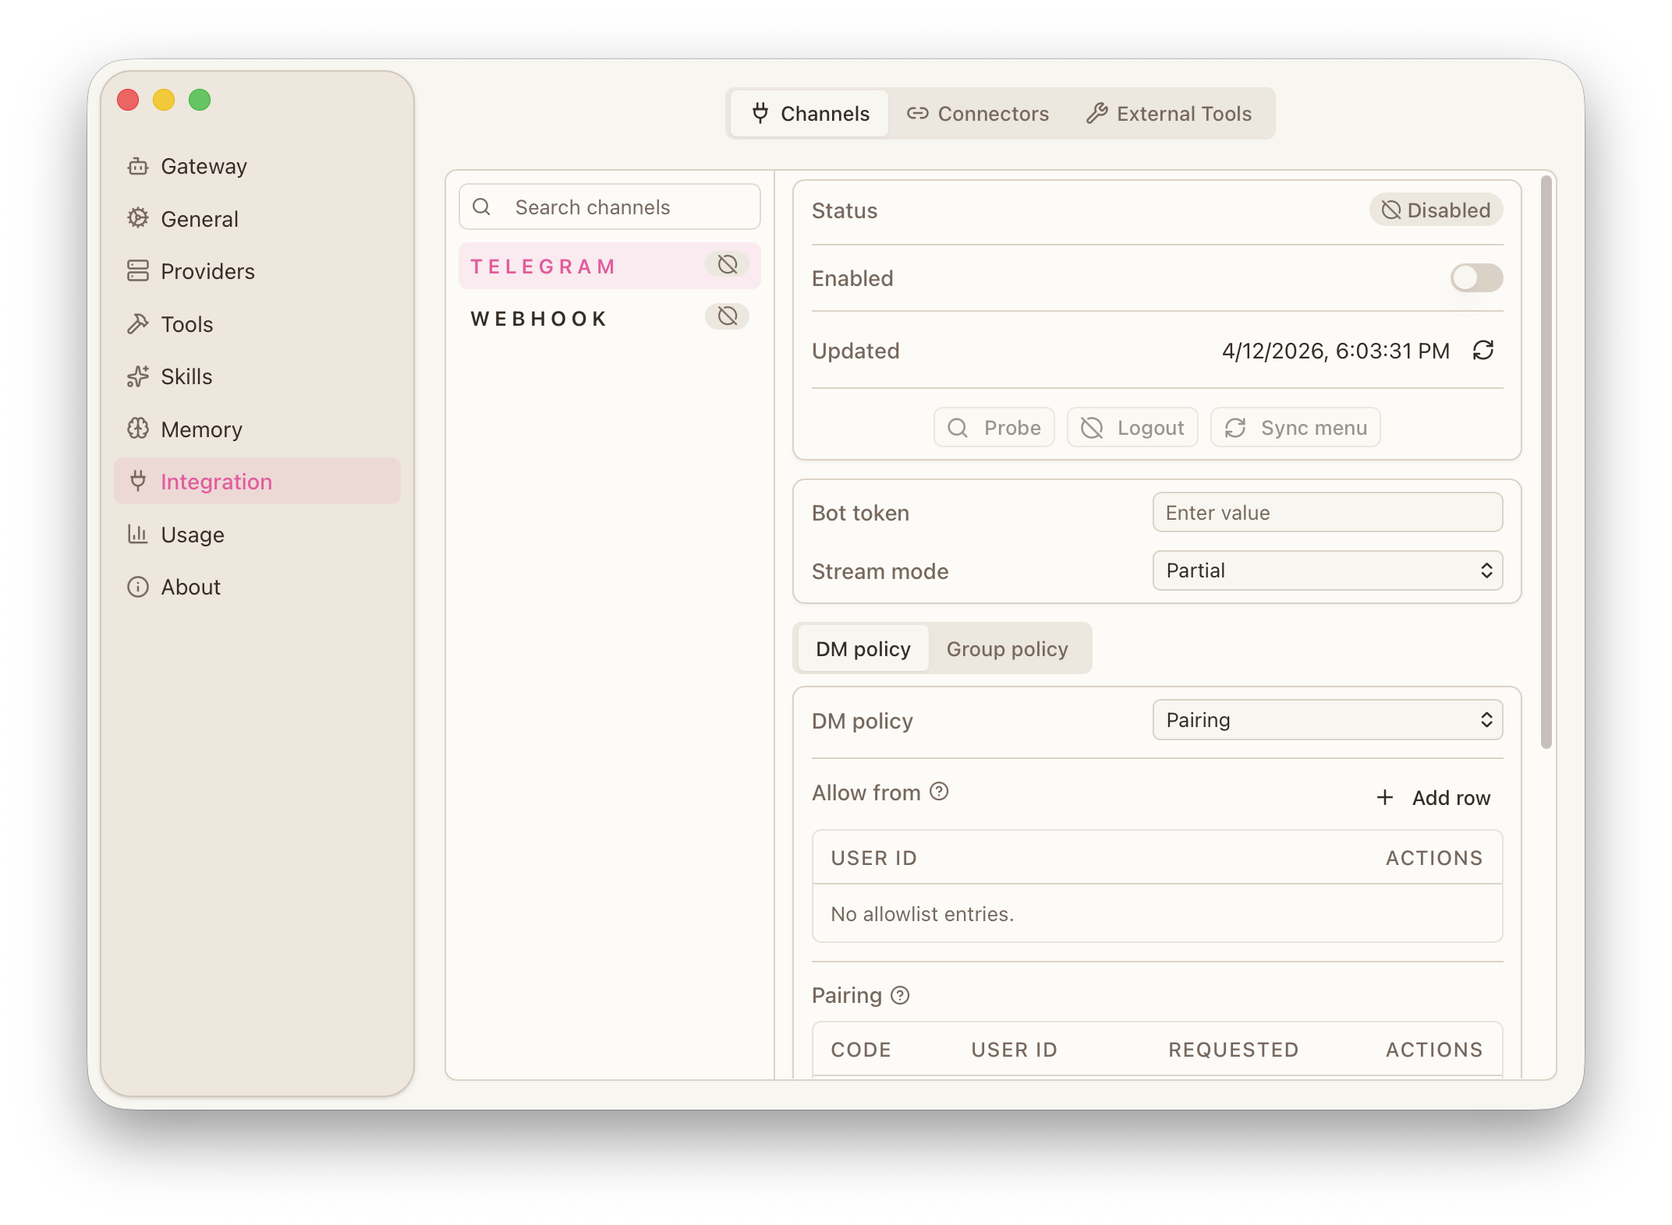Viewport: 1672px width, 1225px height.
Task: Click the search magnifier in the channels search box
Action: 482,207
